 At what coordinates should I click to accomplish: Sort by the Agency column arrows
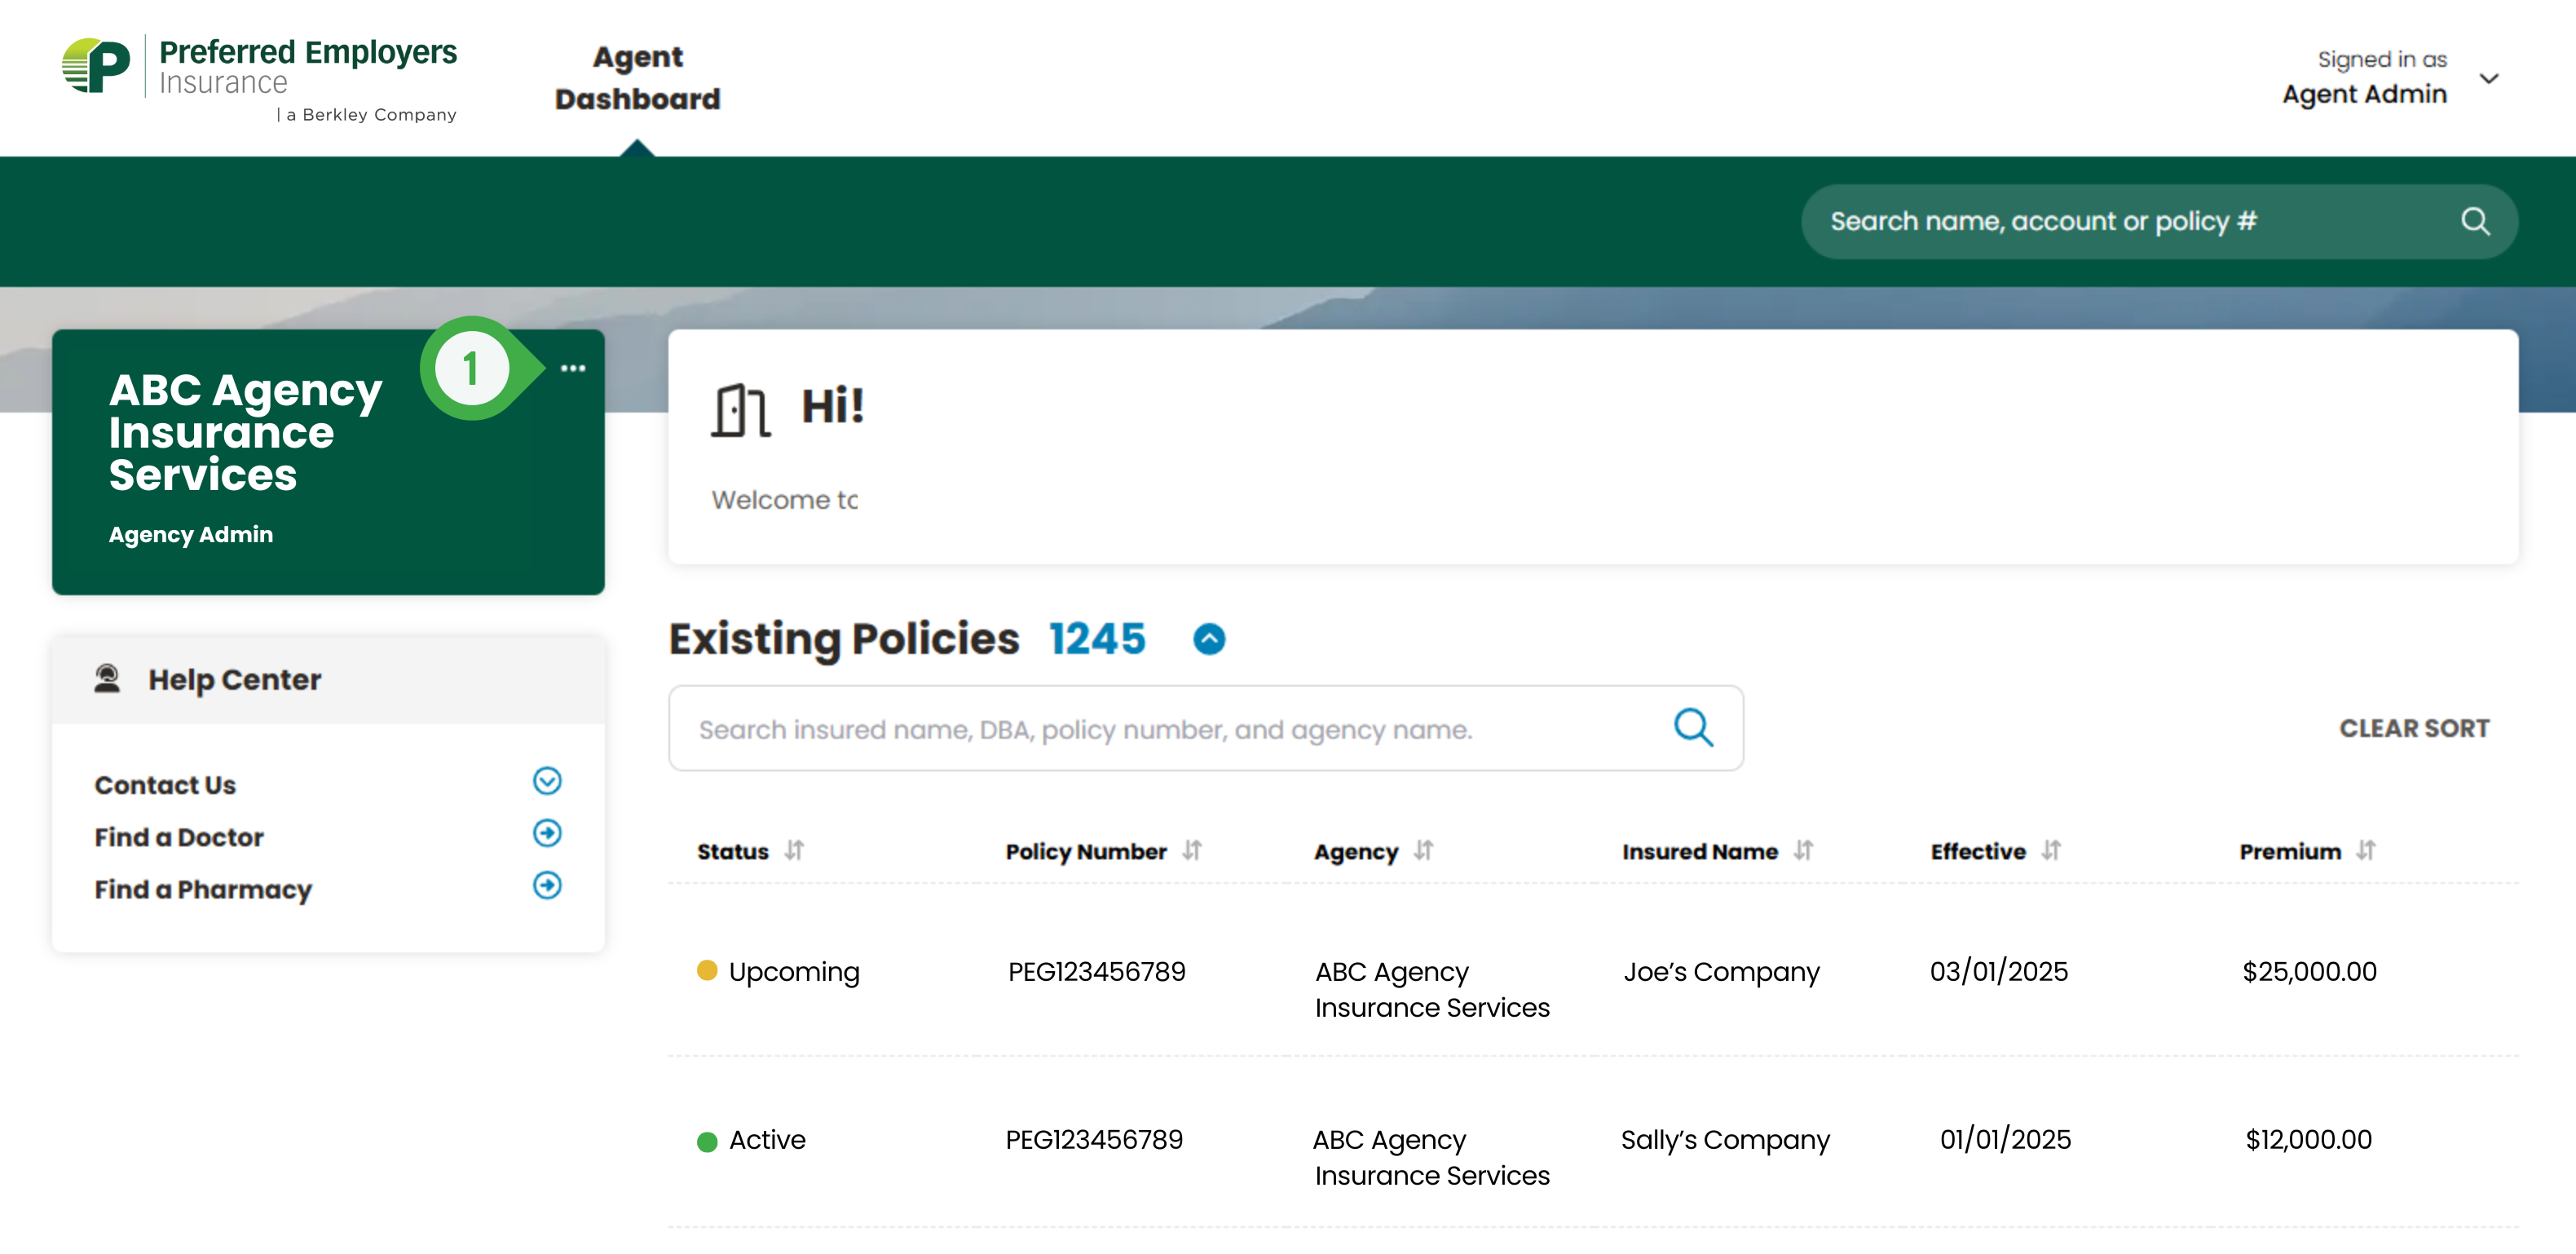tap(1423, 851)
